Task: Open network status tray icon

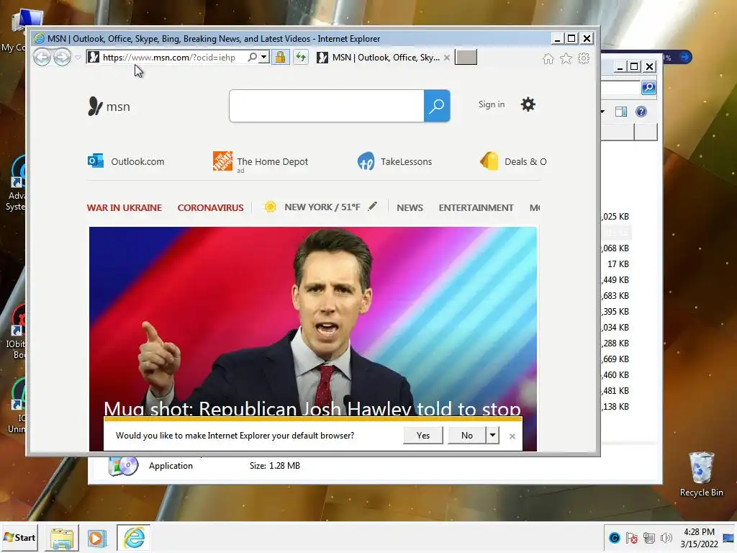Action: 649,538
